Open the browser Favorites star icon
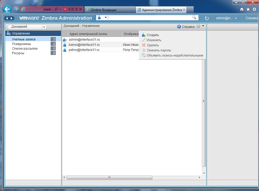This screenshot has width=259, height=191. pyautogui.click(x=248, y=9)
